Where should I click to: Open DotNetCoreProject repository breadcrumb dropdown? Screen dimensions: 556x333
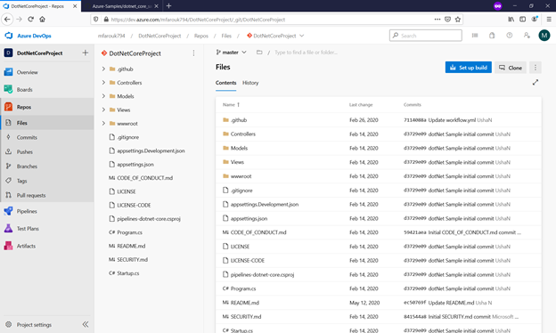(275, 36)
